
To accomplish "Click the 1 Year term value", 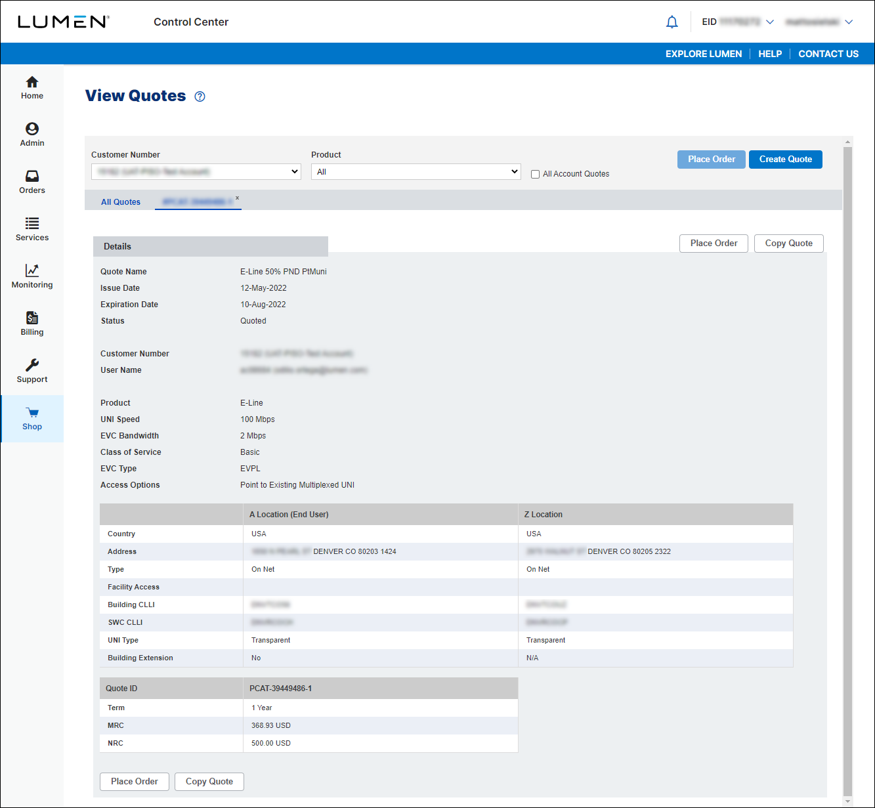I will (262, 708).
